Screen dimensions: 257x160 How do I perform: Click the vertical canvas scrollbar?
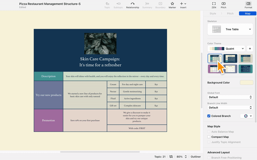tap(202, 81)
